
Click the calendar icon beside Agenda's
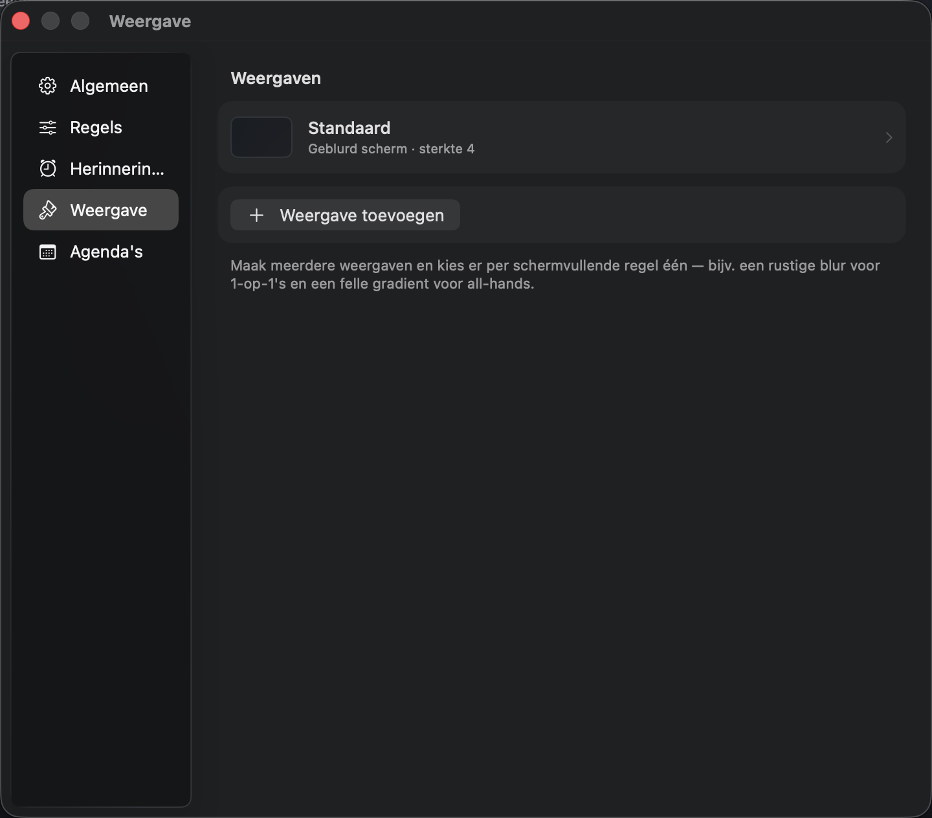[48, 252]
